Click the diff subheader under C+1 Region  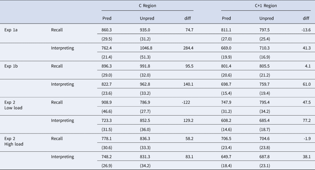tap(306, 18)
